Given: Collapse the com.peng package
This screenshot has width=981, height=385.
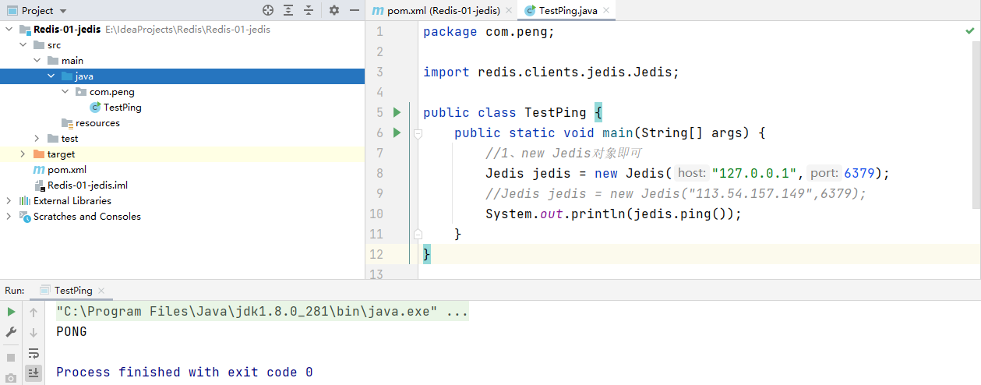Looking at the screenshot, I should (65, 91).
